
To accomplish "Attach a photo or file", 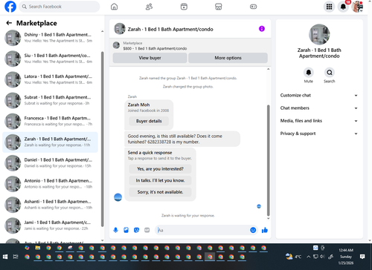I will [x=126, y=230].
